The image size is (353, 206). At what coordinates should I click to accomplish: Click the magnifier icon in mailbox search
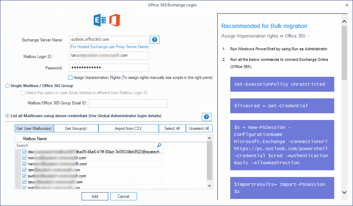(x=159, y=145)
